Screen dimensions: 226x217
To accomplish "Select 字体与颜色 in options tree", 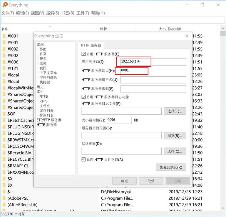I will coord(48,78).
